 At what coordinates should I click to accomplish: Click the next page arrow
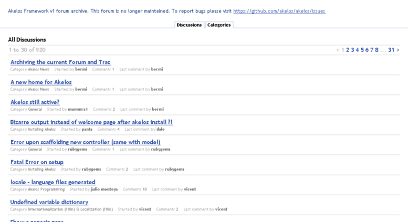click(x=398, y=50)
